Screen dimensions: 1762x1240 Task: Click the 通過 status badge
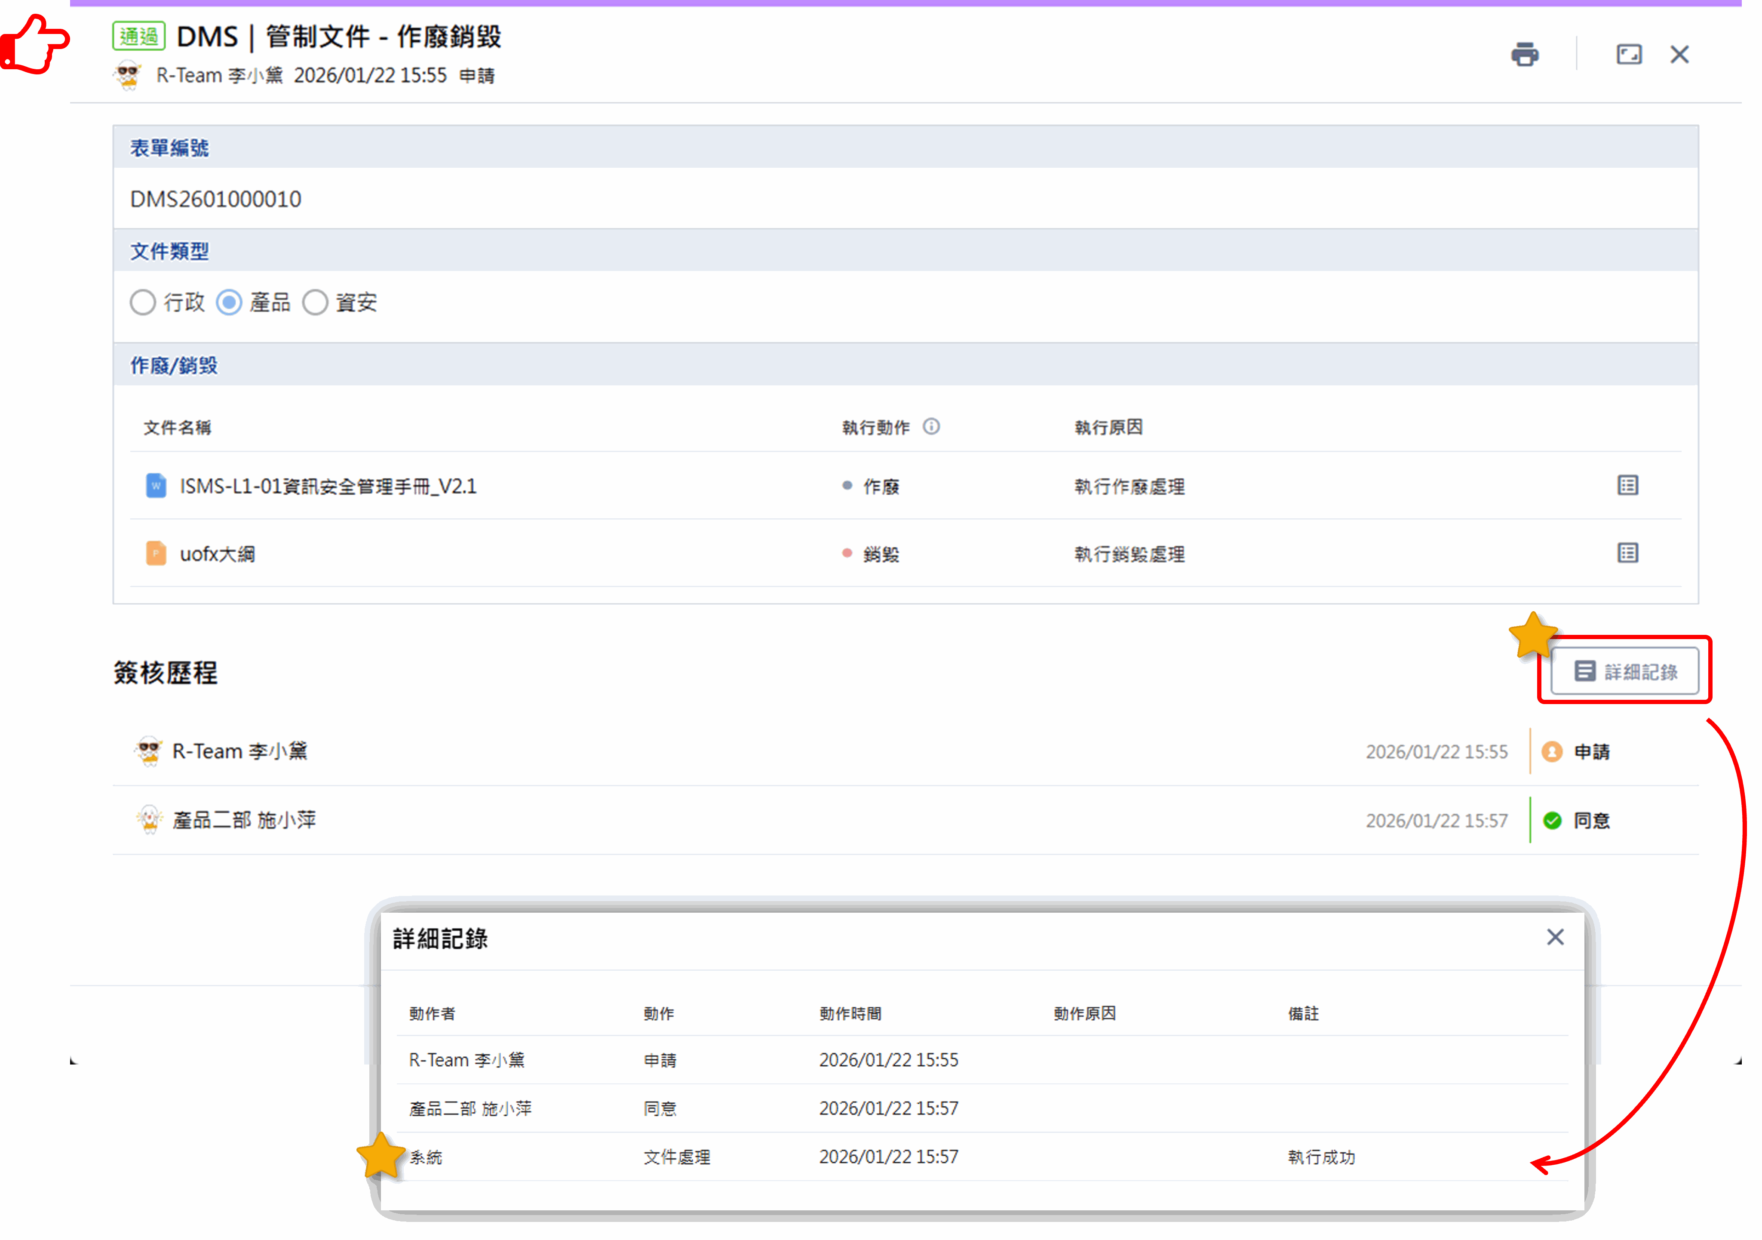(x=138, y=36)
